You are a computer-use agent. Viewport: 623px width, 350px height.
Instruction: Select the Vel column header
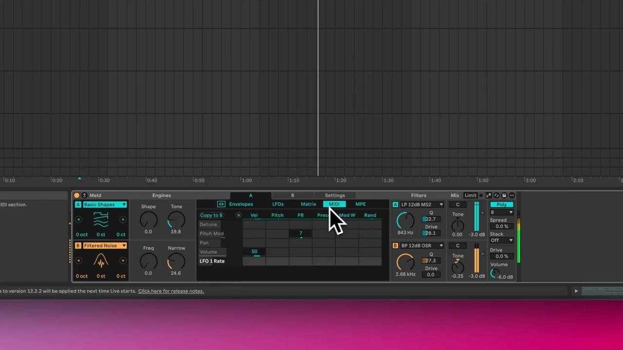tap(254, 215)
